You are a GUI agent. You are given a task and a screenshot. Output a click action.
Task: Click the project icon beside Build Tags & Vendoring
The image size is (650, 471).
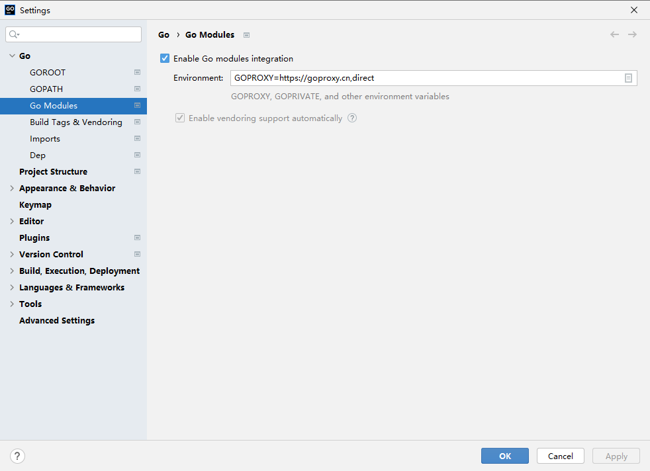point(137,122)
